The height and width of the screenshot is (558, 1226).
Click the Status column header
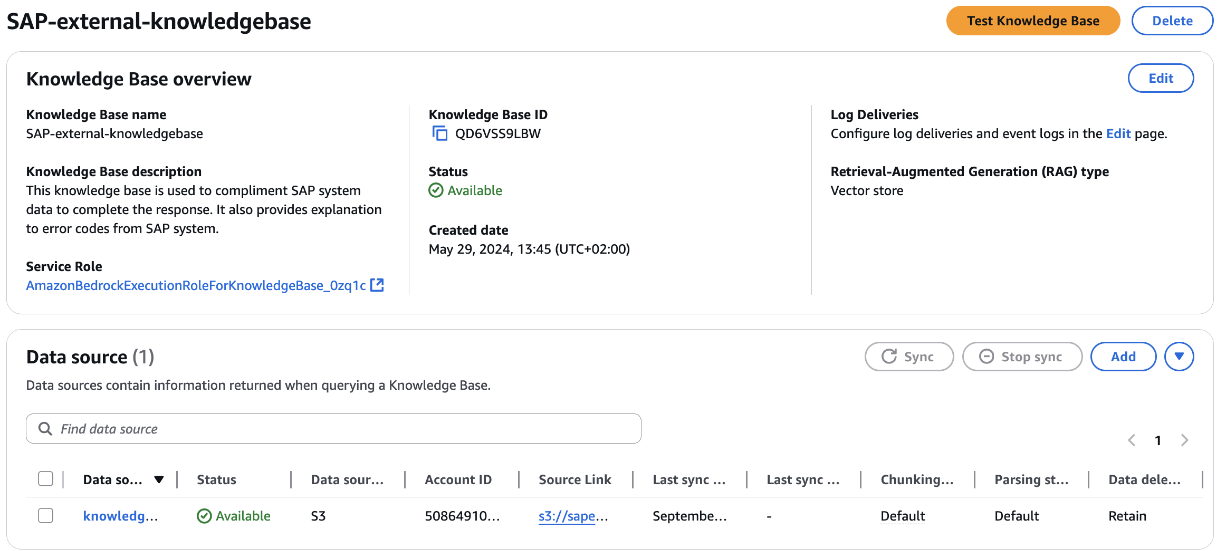coord(216,479)
